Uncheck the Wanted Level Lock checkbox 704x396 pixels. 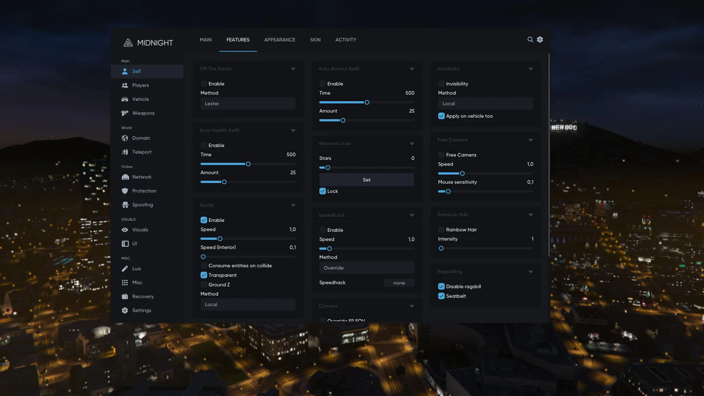coord(323,191)
